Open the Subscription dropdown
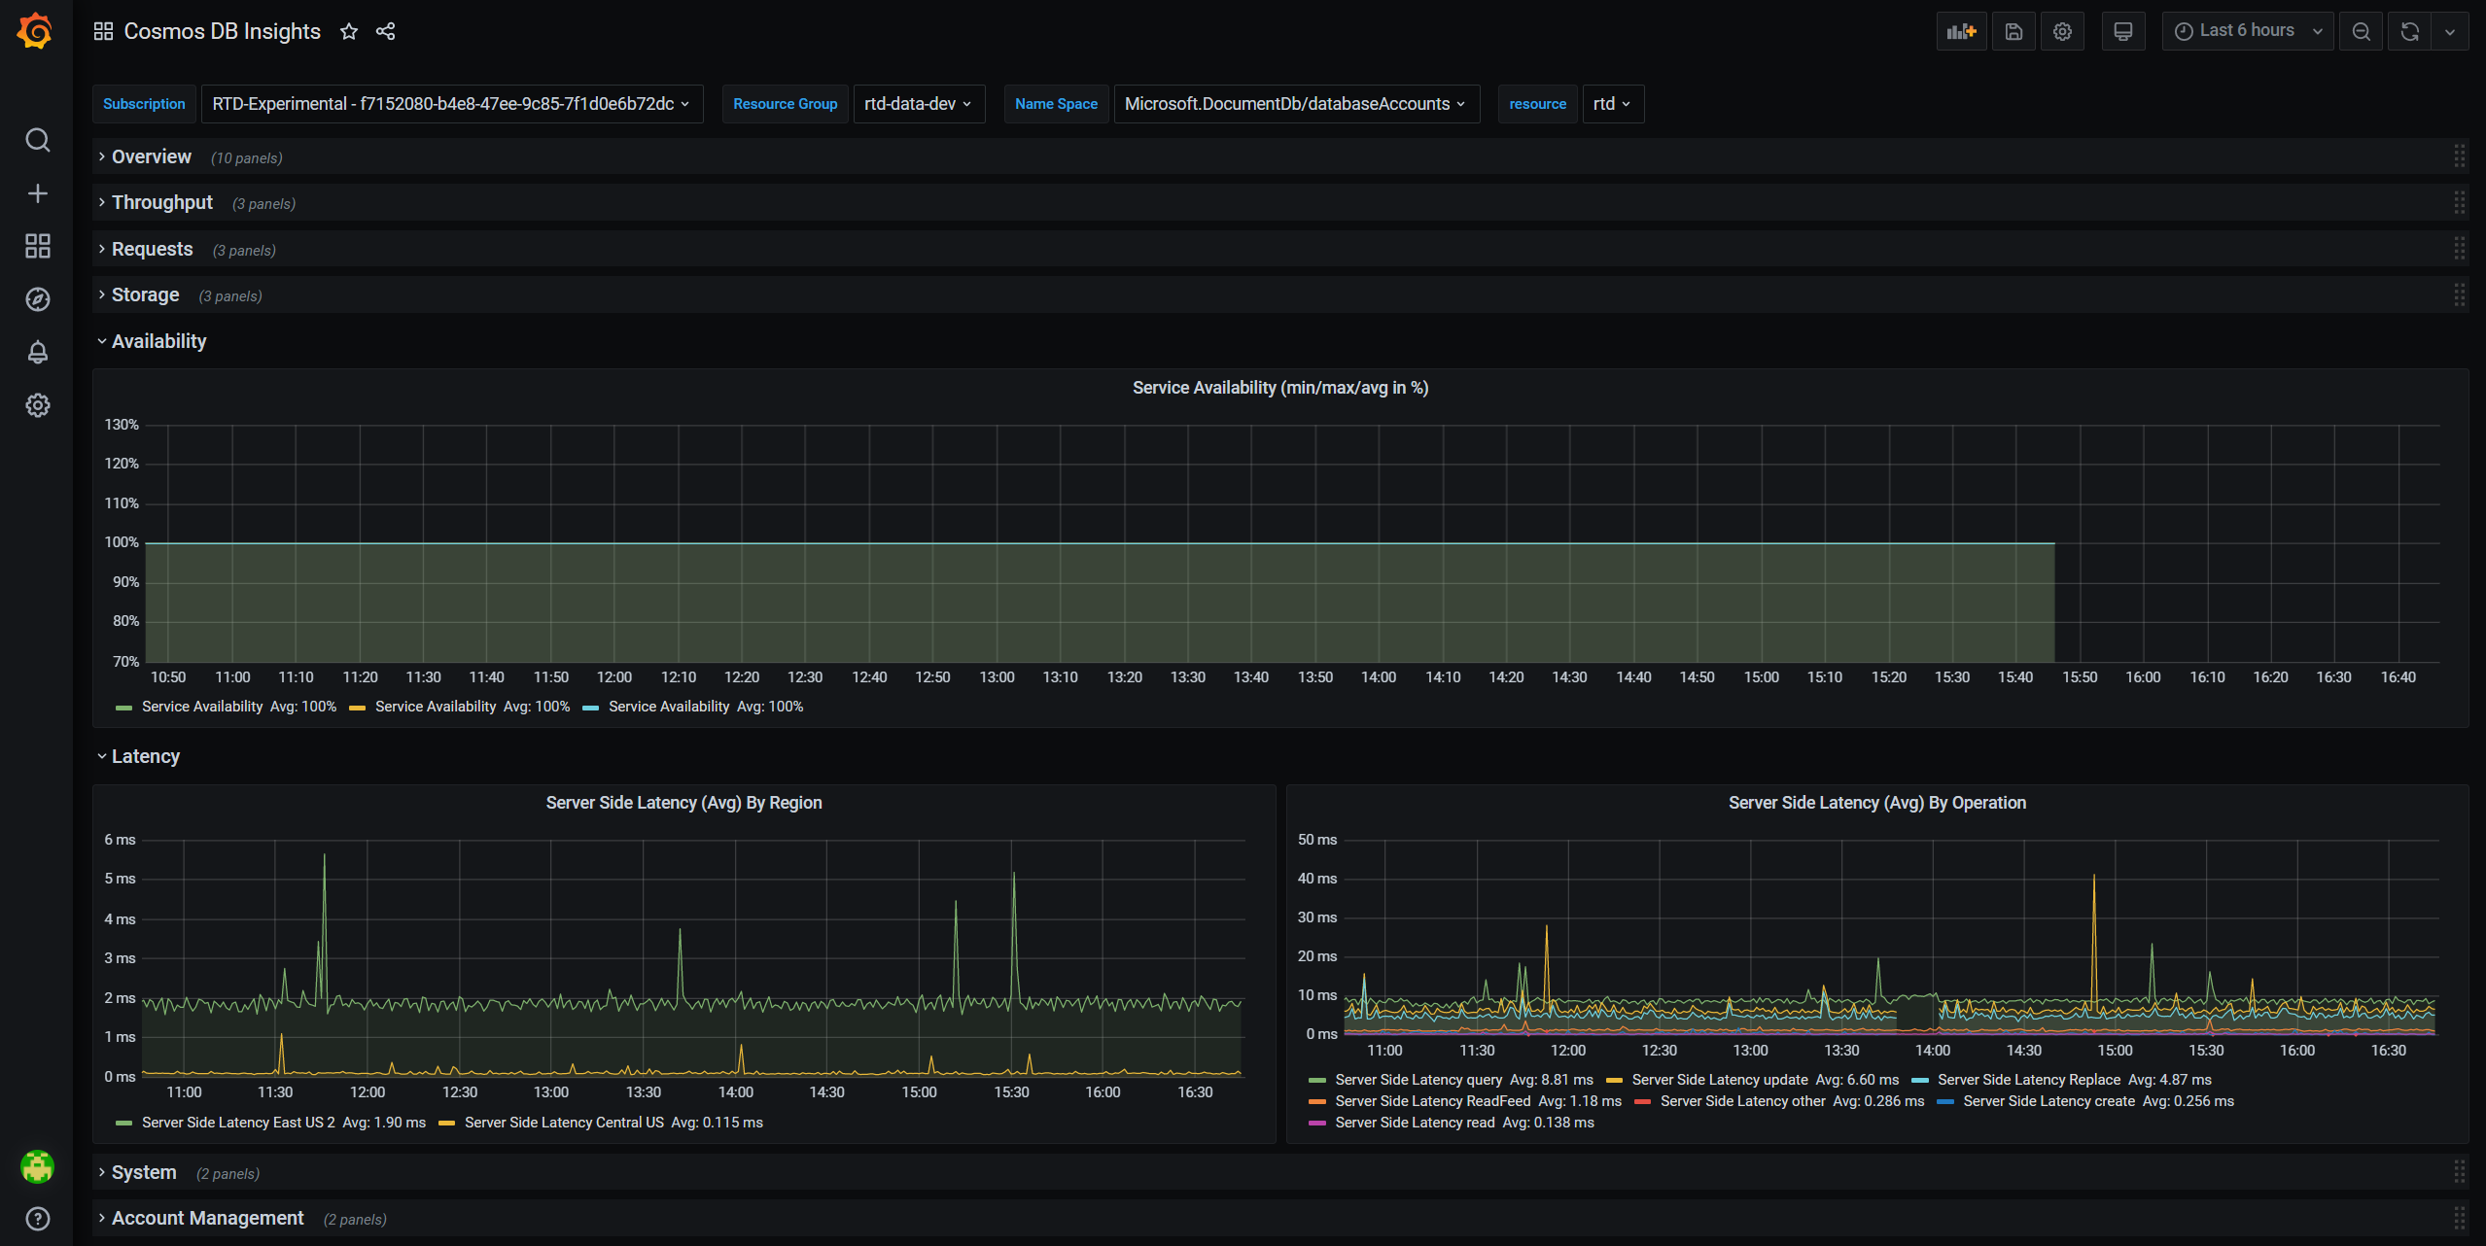 pos(451,104)
